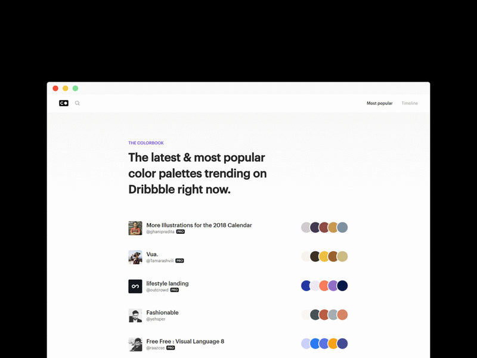
Task: Open 'Free Free : Visual Language 8'
Action: click(x=185, y=340)
